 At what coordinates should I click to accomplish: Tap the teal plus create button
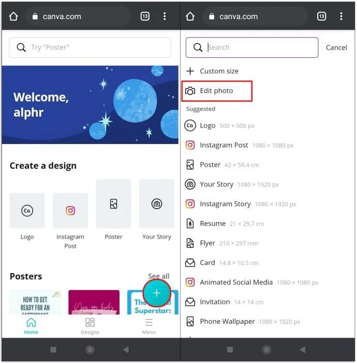pos(157,293)
